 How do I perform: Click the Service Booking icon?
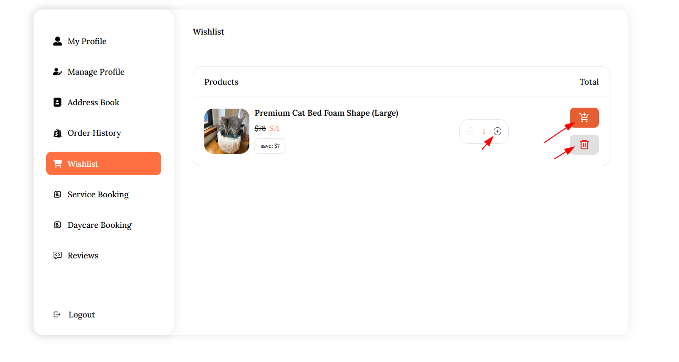(x=58, y=194)
